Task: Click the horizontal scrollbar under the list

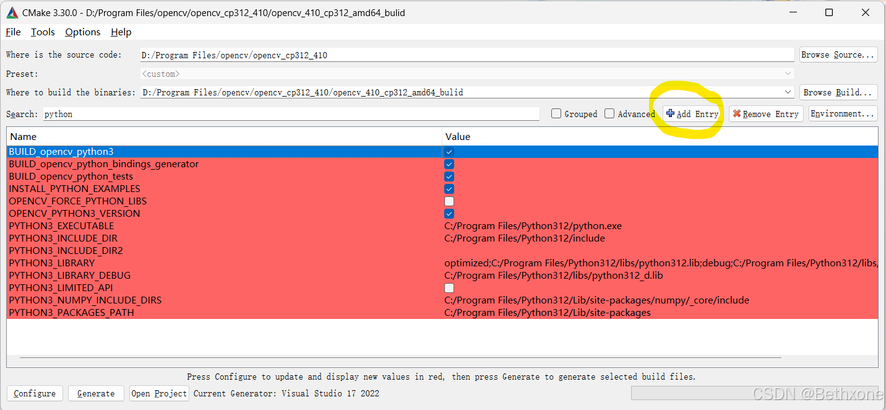Action: [400, 357]
